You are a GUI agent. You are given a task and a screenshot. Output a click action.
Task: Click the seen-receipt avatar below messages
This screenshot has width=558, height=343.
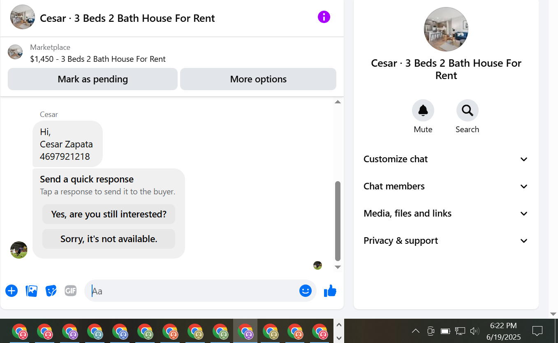click(x=317, y=265)
